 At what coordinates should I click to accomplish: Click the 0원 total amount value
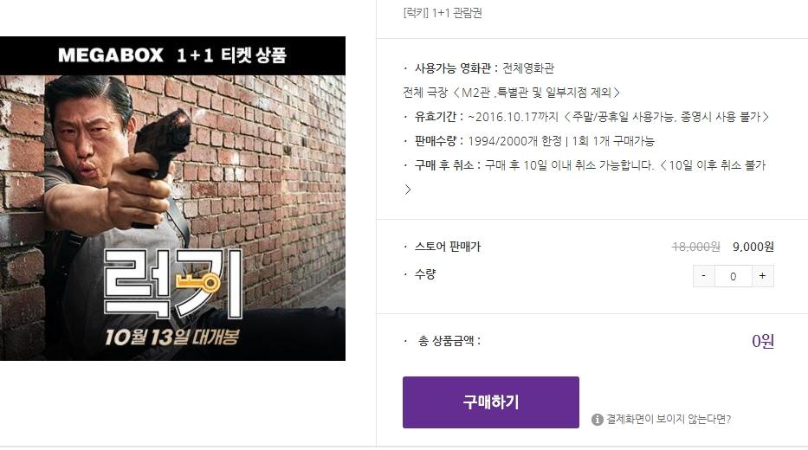[763, 341]
